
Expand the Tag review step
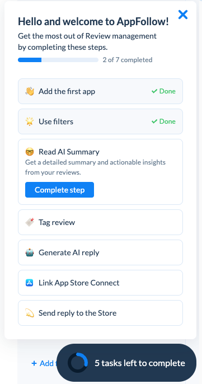100,222
